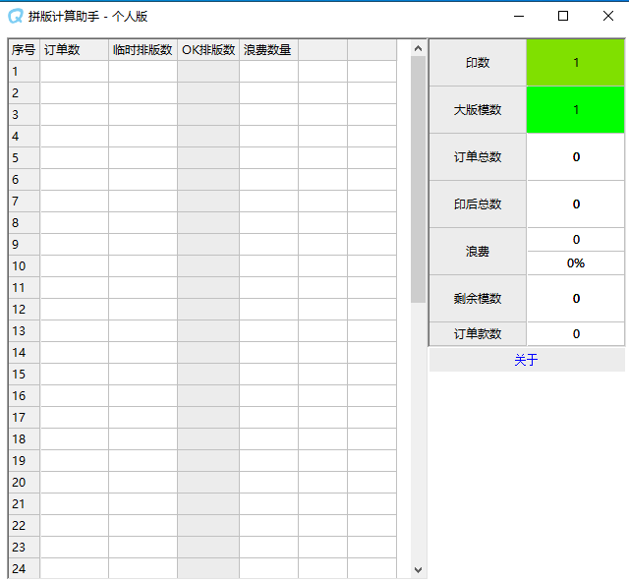
Task: Select row header number 5
Action: click(x=24, y=157)
